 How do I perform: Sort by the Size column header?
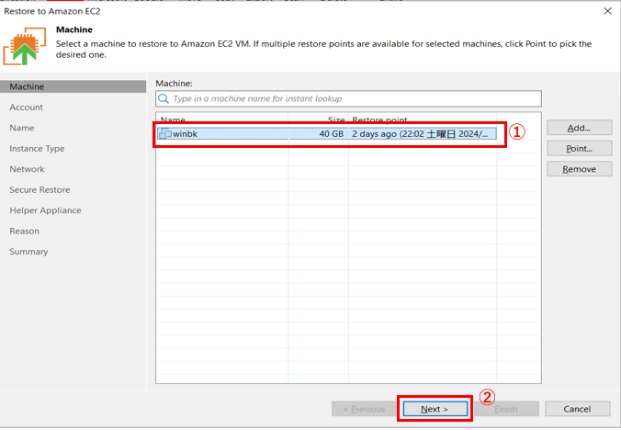pos(319,119)
